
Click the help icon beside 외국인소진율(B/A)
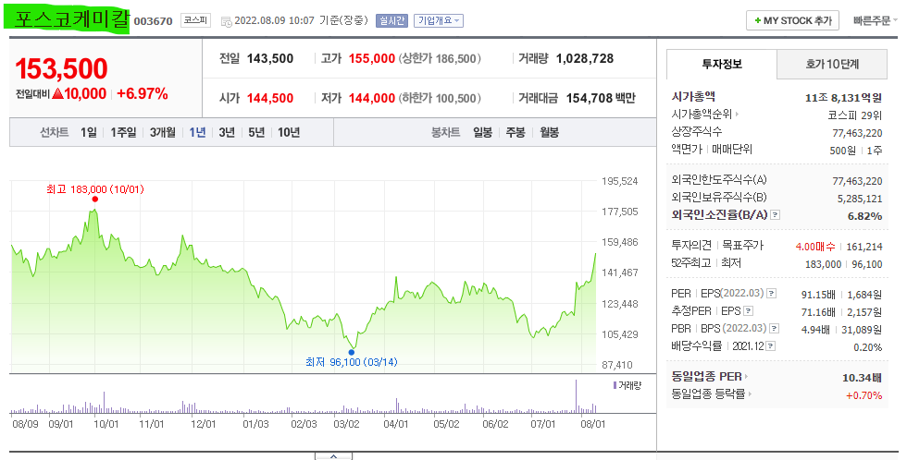tap(776, 215)
